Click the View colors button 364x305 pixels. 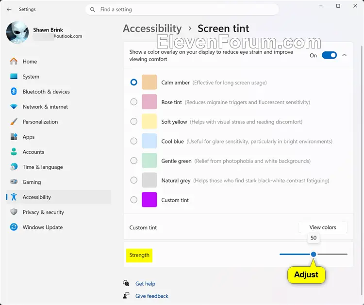pos(323,227)
